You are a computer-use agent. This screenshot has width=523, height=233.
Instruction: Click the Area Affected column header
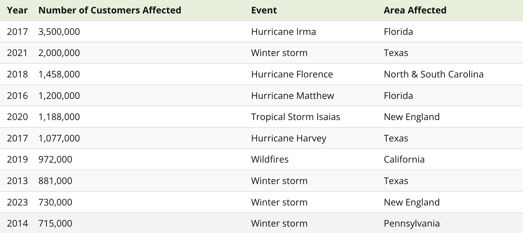tap(415, 10)
